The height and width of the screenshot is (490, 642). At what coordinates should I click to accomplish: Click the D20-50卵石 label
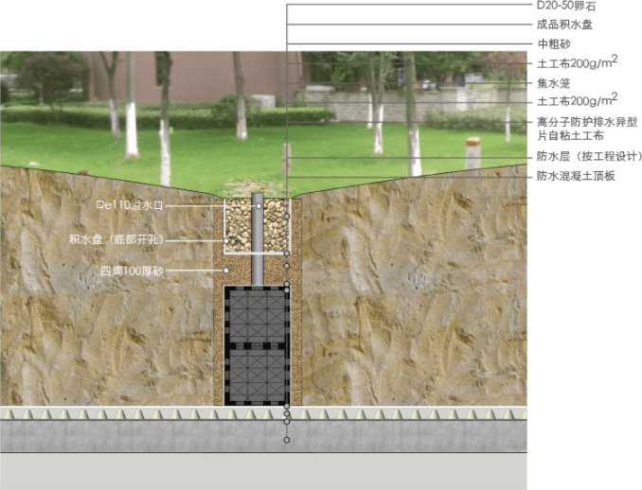(566, 7)
